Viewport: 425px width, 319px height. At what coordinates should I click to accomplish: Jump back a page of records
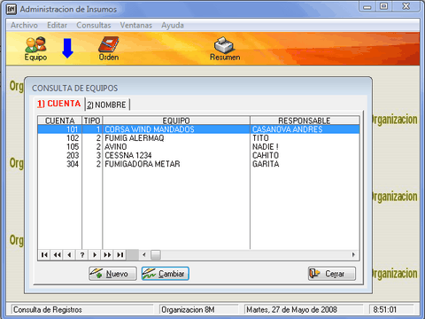pyautogui.click(x=57, y=254)
